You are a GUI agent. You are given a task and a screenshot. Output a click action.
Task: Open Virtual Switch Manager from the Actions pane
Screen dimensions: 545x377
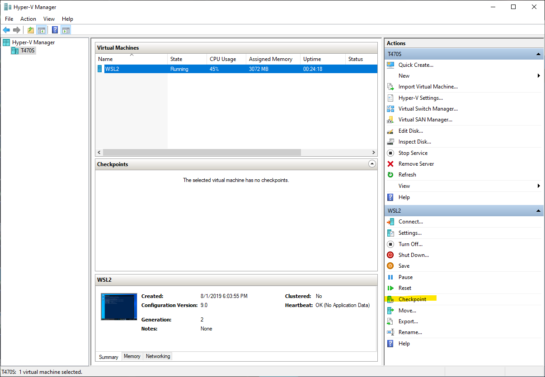[x=428, y=109]
